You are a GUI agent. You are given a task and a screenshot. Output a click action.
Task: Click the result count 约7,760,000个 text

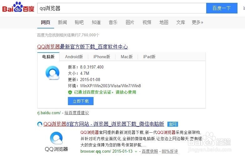[x=87, y=35]
